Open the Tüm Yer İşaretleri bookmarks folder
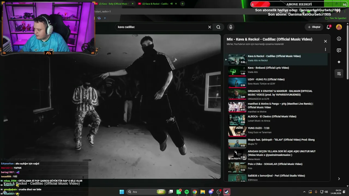Image resolution: width=349 pixels, height=196 pixels. coord(336,18)
